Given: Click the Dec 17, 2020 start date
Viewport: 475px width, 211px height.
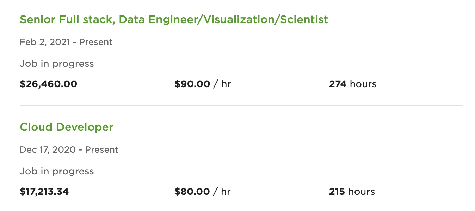Looking at the screenshot, I should point(48,150).
